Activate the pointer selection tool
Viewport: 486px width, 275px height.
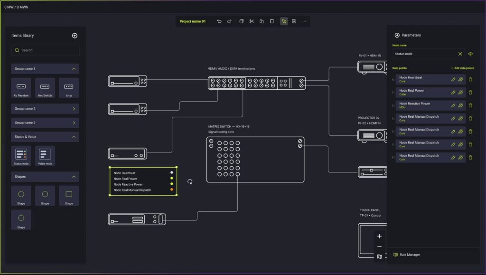pyautogui.click(x=284, y=21)
